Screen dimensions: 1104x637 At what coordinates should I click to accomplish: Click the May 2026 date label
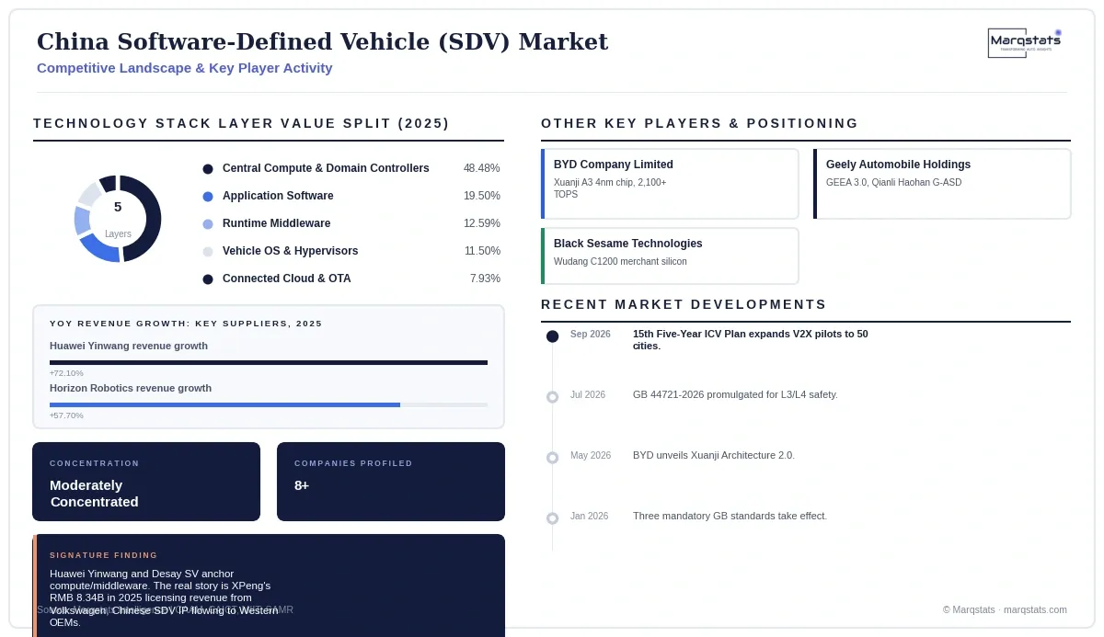tap(591, 455)
